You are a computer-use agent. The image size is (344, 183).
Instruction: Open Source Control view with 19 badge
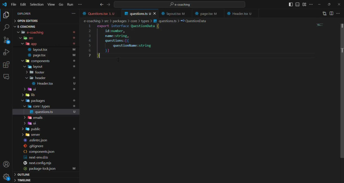tap(6, 40)
